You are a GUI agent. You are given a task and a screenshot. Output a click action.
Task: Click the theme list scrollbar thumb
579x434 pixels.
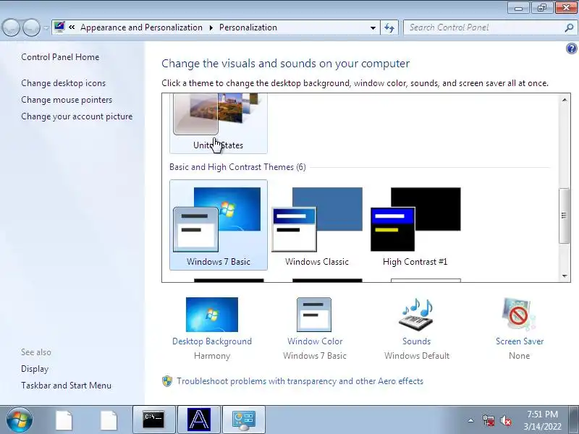[x=564, y=216]
